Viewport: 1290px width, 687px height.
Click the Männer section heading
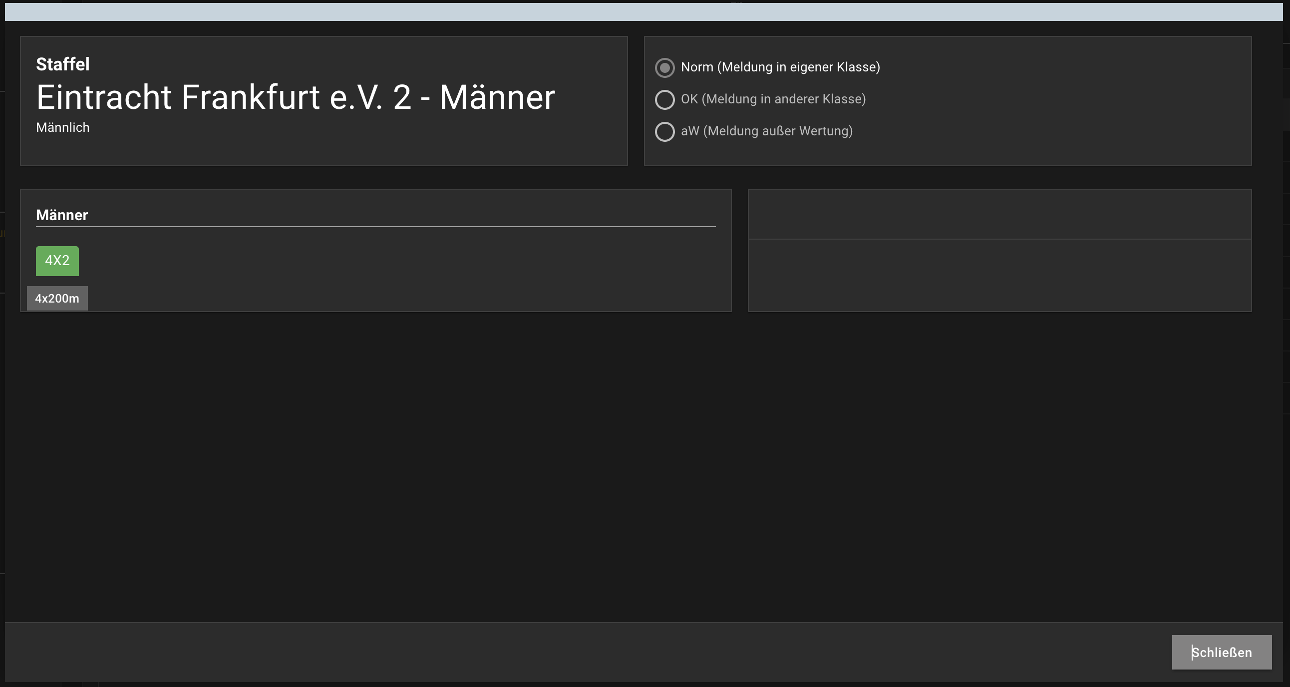click(x=62, y=215)
